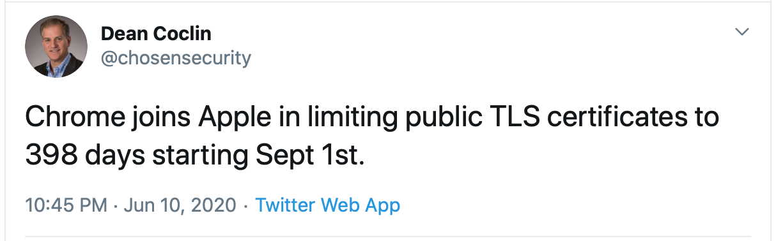Open the Twitter Web App source link
The image size is (776, 241).
tap(327, 205)
